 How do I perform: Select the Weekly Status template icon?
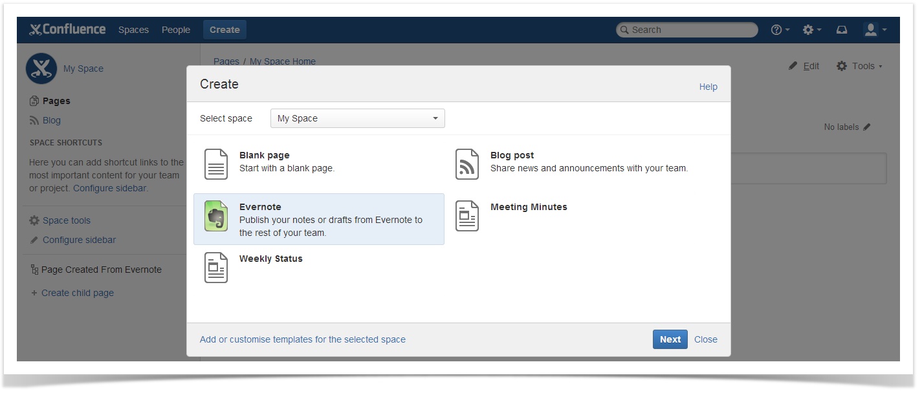[x=215, y=268]
